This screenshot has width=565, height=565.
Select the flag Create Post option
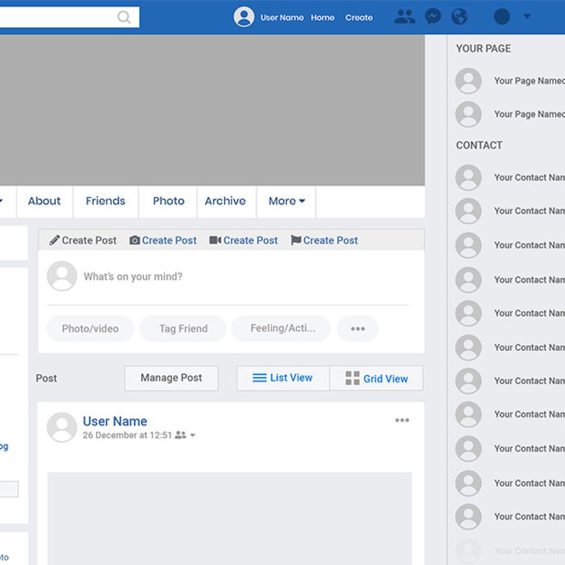[x=324, y=241]
